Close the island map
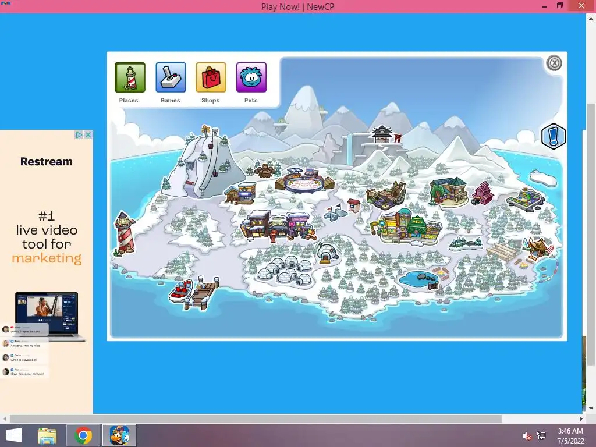Viewport: 596px width, 447px height. [554, 63]
